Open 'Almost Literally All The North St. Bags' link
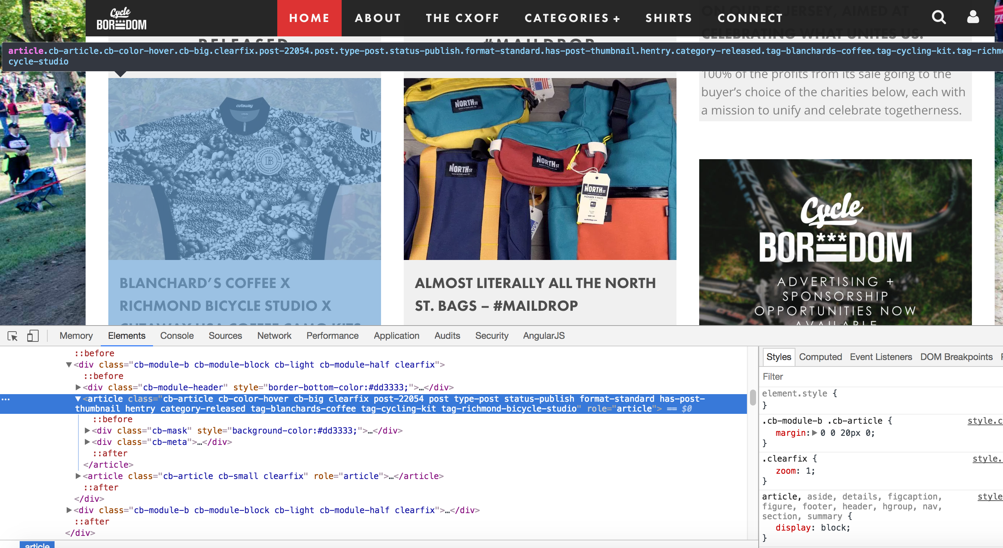The image size is (1003, 548). 535,294
